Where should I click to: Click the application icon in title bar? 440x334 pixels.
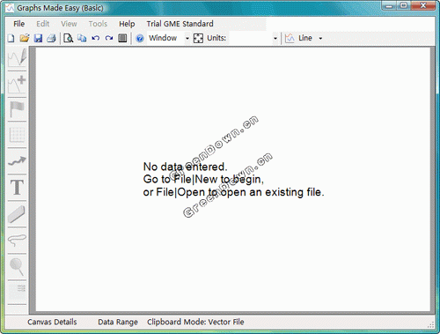click(x=10, y=8)
